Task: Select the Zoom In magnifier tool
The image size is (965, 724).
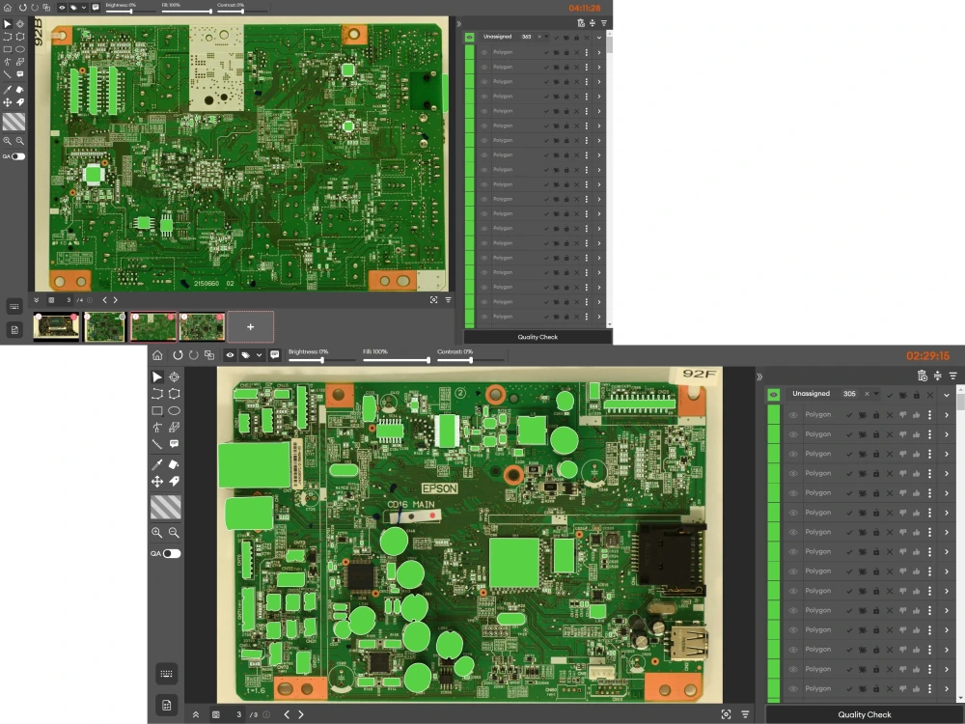Action: [157, 530]
